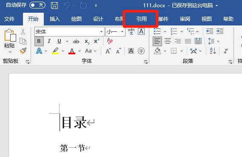Image resolution: width=242 pixels, height=157 pixels.
Task: Switch to the 插入 tab
Action: 54,19
